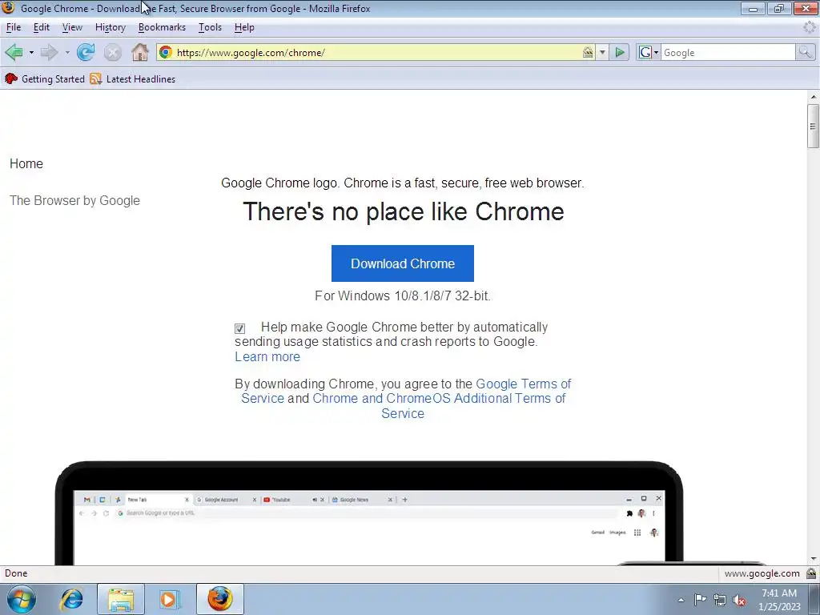Screen dimensions: 820x615
Task: Click the Chrome laptop preview image
Action: click(x=368, y=512)
